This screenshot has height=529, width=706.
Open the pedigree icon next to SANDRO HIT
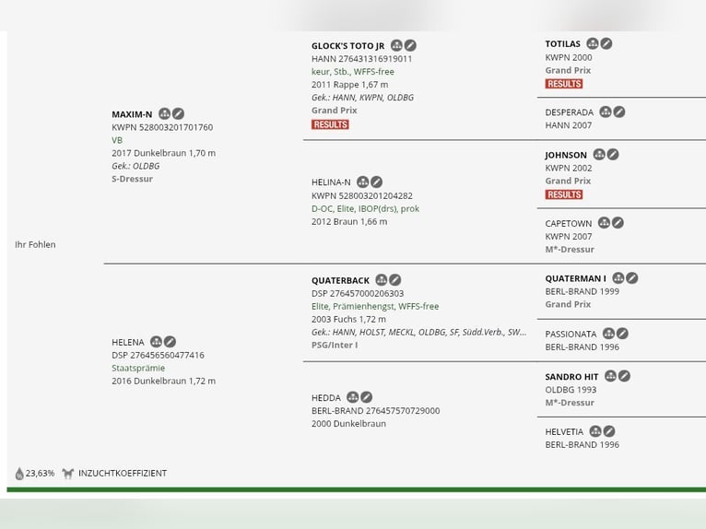[610, 376]
